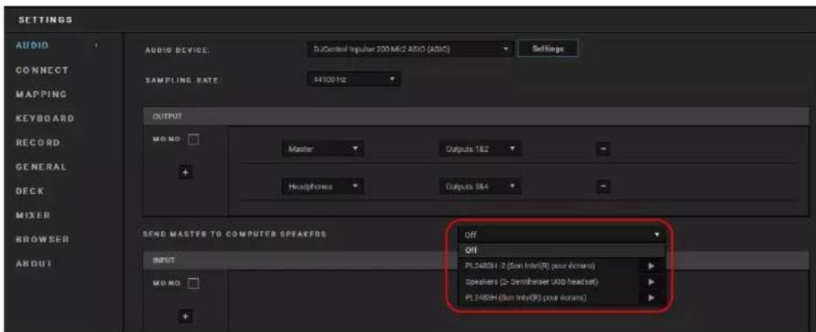Go to the Mixer settings tab
The image size is (816, 332).
[33, 215]
